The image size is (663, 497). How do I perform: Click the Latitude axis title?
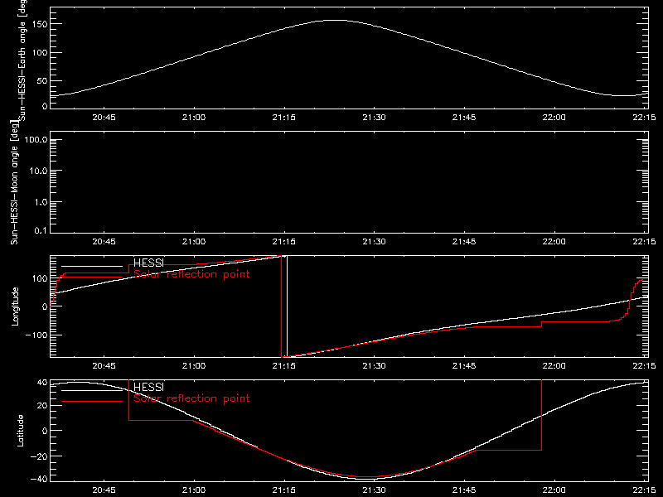(20, 431)
